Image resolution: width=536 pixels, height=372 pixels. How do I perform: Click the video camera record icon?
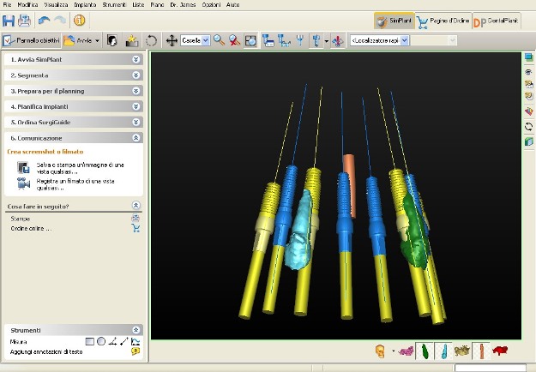(x=23, y=183)
